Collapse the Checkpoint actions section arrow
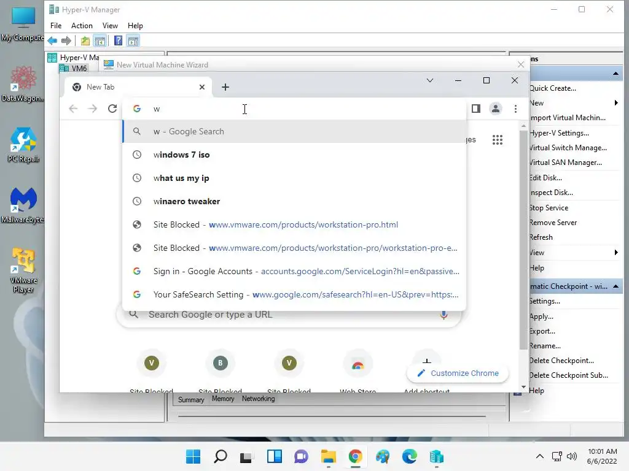 pos(615,286)
